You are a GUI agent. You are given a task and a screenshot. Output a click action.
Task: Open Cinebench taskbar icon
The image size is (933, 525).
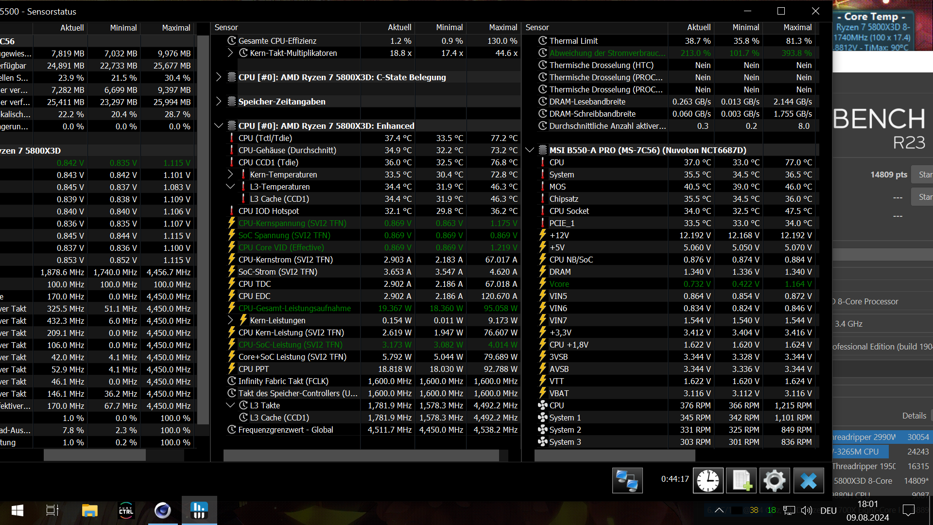tap(162, 510)
